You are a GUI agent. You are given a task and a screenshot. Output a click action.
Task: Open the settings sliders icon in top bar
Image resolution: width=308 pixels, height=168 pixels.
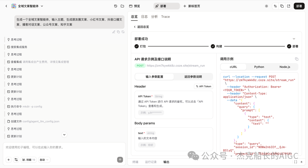pos(275,6)
